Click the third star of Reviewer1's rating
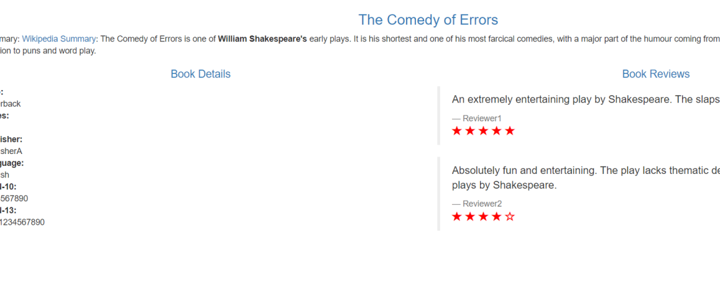Viewport: 720px width, 308px height. 483,131
